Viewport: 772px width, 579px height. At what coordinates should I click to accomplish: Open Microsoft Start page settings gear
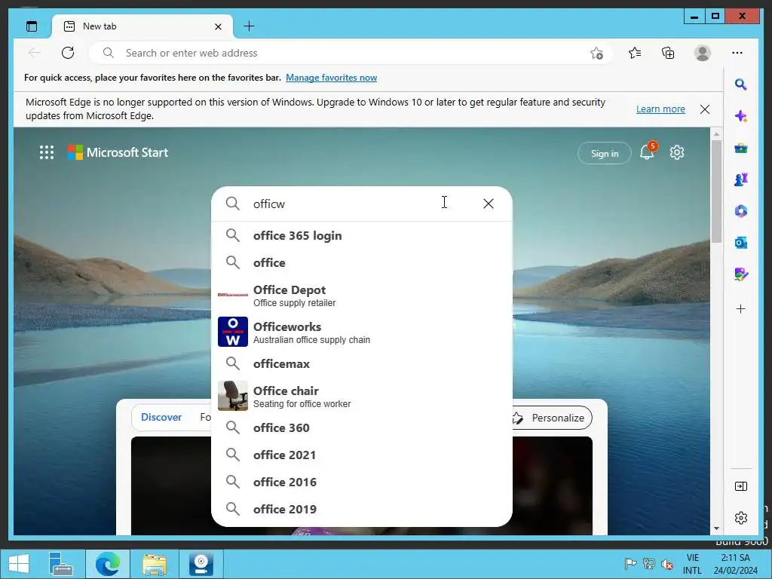coord(677,152)
